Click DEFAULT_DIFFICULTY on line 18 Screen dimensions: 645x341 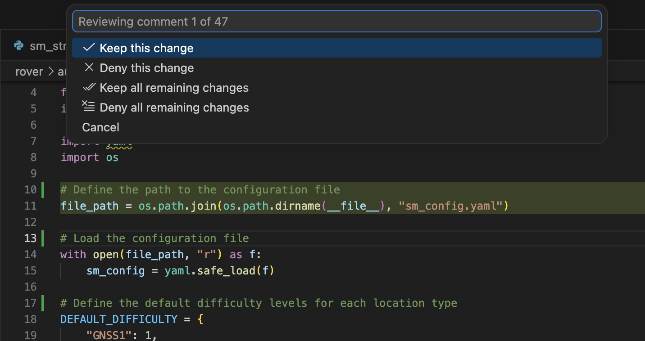[x=119, y=319]
